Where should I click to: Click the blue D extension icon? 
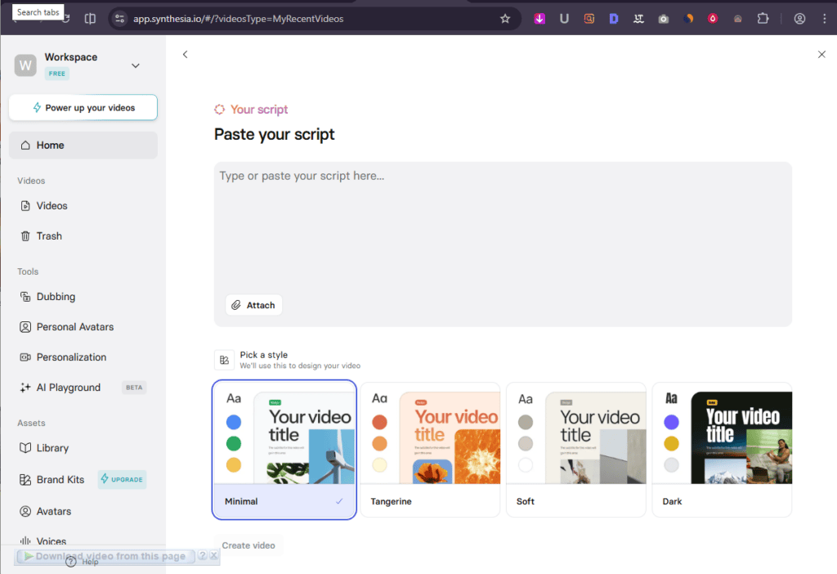click(x=614, y=19)
